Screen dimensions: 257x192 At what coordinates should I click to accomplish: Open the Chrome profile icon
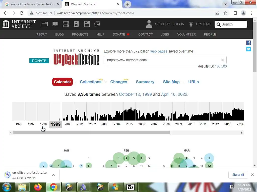coord(243,13)
